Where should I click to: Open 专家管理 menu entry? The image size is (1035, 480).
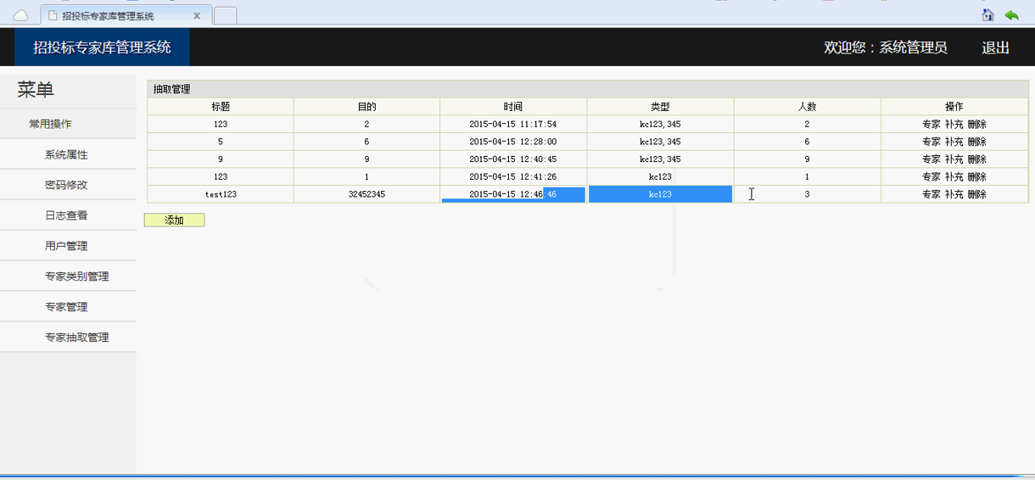[68, 307]
